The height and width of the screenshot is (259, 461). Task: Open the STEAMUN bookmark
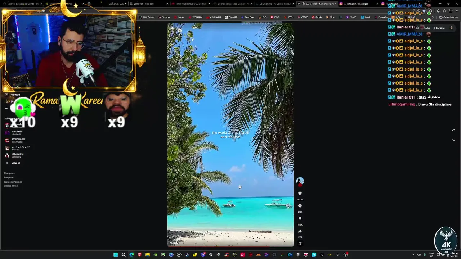tap(195, 17)
